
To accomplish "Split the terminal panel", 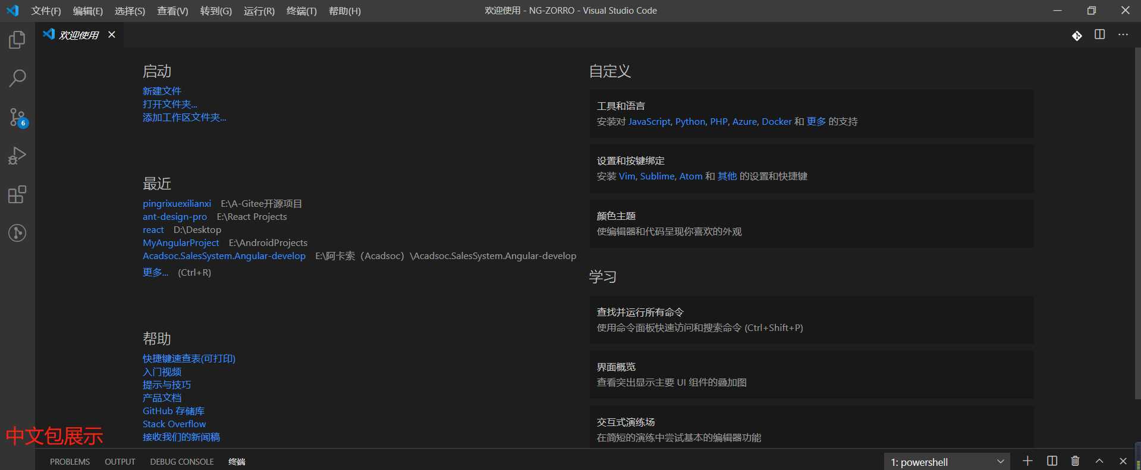I will tap(1052, 461).
